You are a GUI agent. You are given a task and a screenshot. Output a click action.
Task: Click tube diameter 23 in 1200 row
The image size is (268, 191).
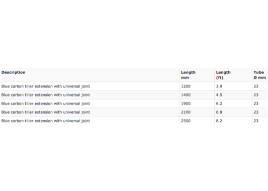(x=256, y=86)
